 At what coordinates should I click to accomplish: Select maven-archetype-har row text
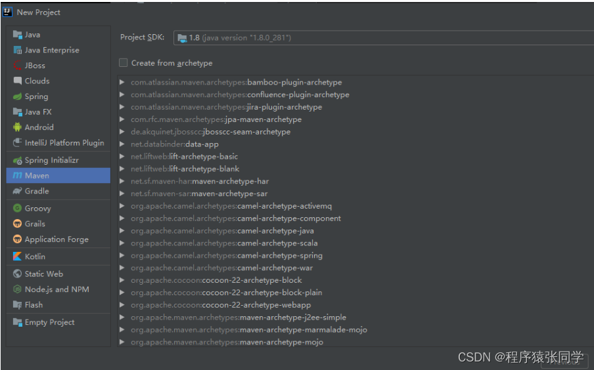[200, 181]
